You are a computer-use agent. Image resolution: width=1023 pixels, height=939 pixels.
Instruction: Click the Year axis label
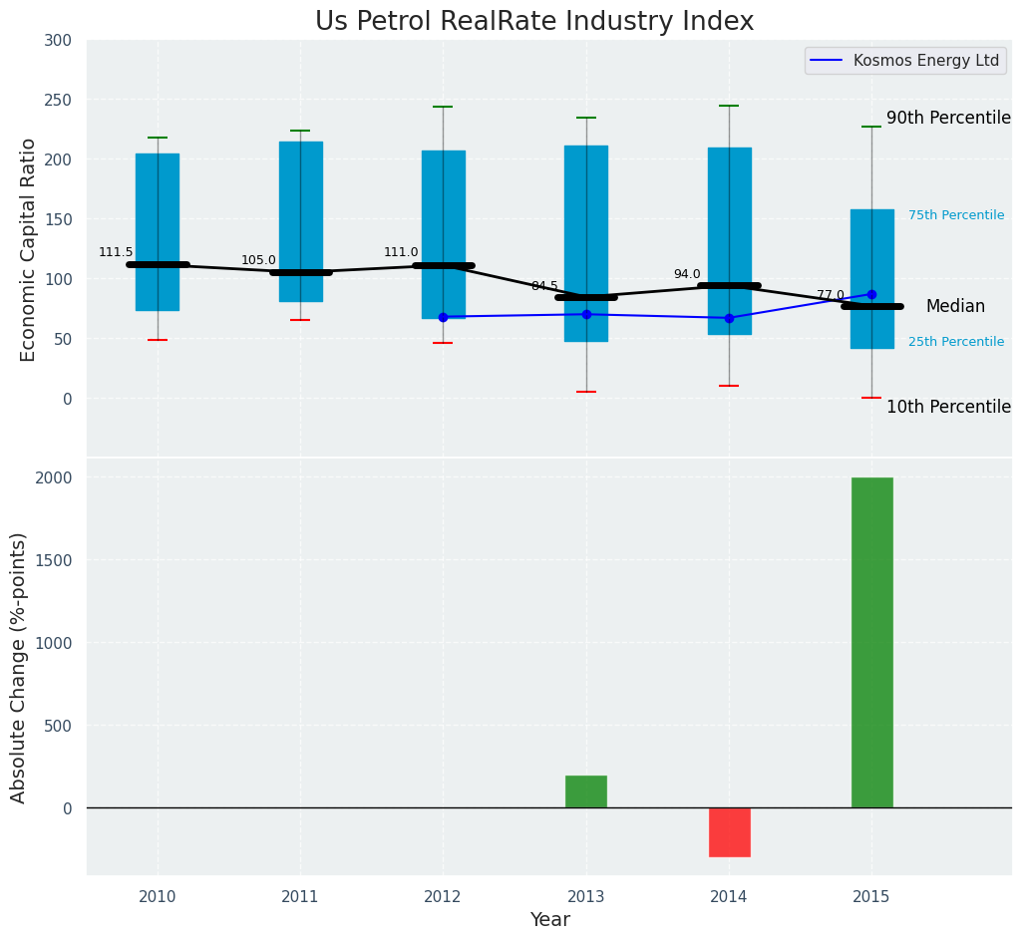(x=549, y=920)
